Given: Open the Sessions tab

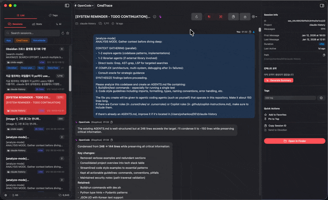Looking at the screenshot, I should click(x=15, y=24).
